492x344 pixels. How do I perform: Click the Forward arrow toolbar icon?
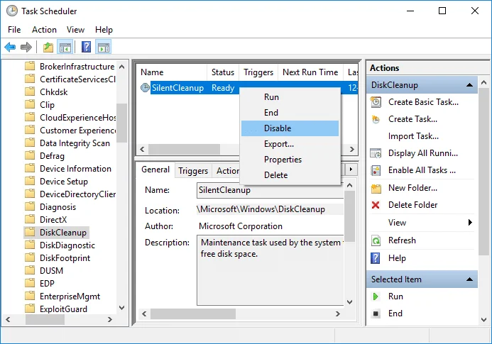click(x=26, y=48)
